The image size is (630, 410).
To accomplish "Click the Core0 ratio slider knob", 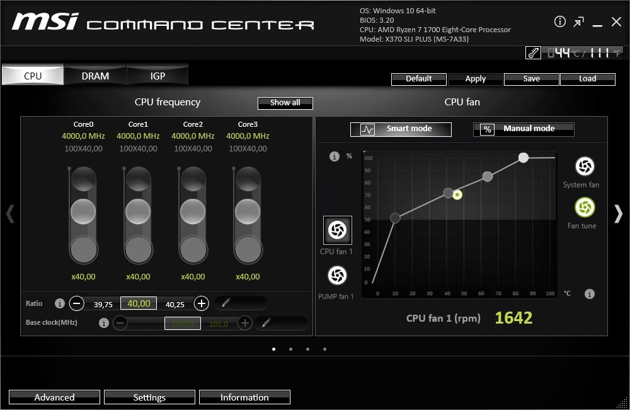I will [x=83, y=211].
